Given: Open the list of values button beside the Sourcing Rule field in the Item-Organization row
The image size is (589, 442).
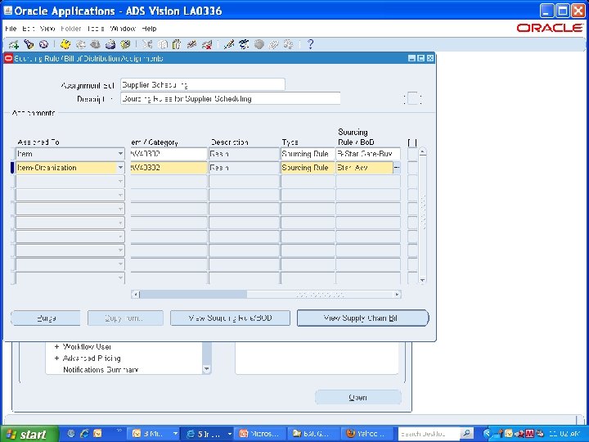Looking at the screenshot, I should tap(397, 168).
